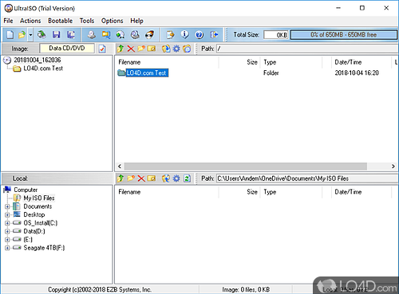Click the New Folder icon in Image toolbar

pos(141,49)
